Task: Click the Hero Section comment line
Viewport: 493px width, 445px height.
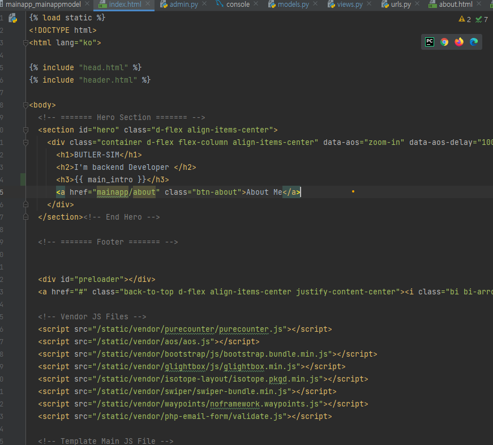Action: (121, 118)
